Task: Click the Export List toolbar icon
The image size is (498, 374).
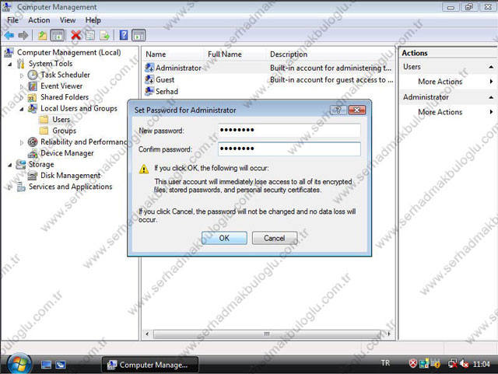Action: tap(104, 35)
